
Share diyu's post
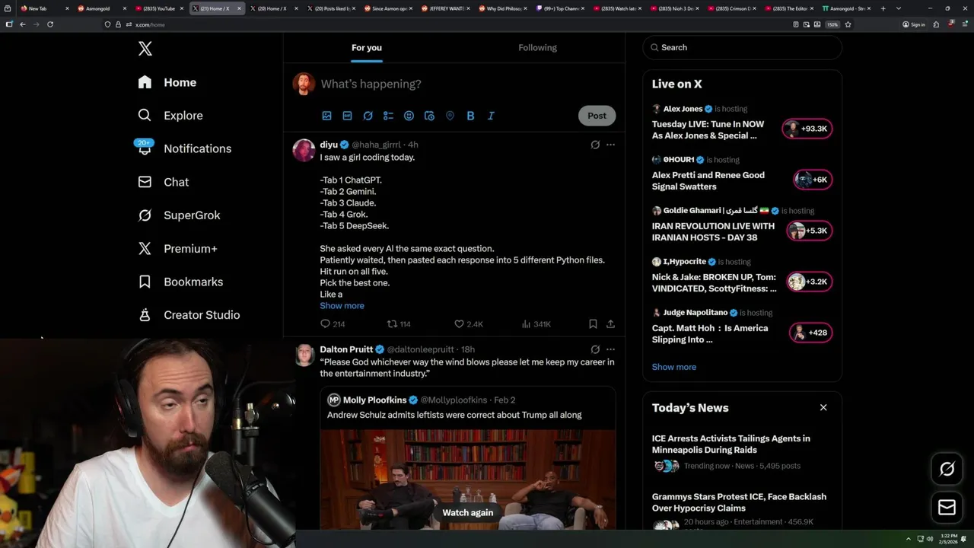(x=610, y=324)
